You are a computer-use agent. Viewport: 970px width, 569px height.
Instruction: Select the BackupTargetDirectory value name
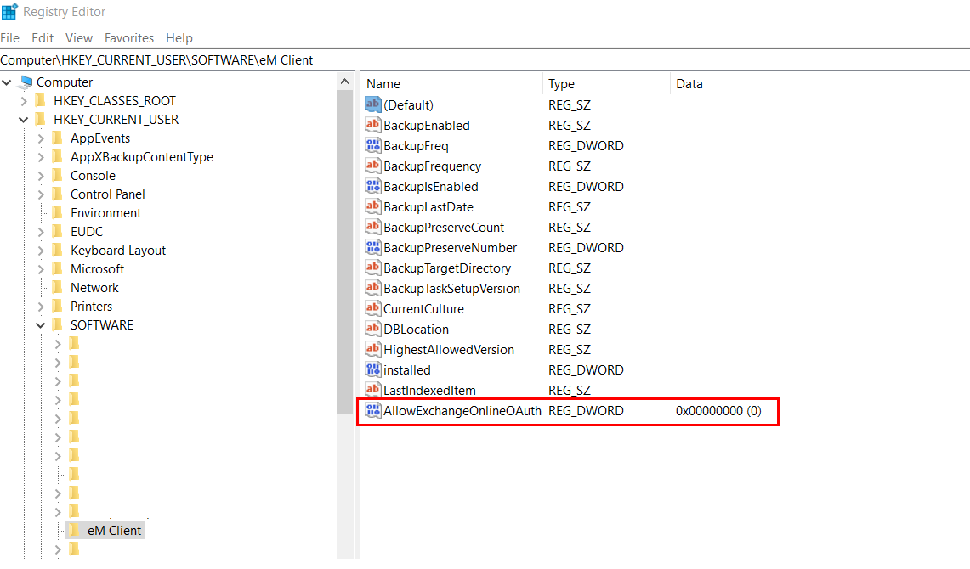tap(447, 268)
